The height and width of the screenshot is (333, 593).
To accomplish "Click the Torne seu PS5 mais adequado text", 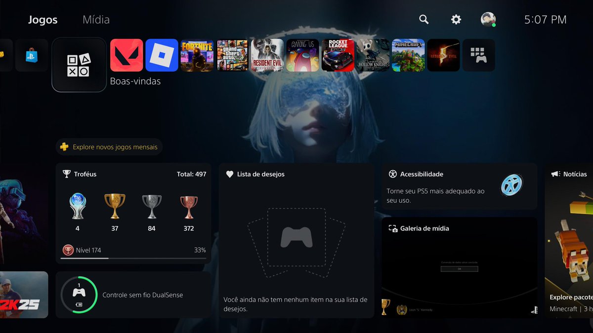I will tap(435, 196).
